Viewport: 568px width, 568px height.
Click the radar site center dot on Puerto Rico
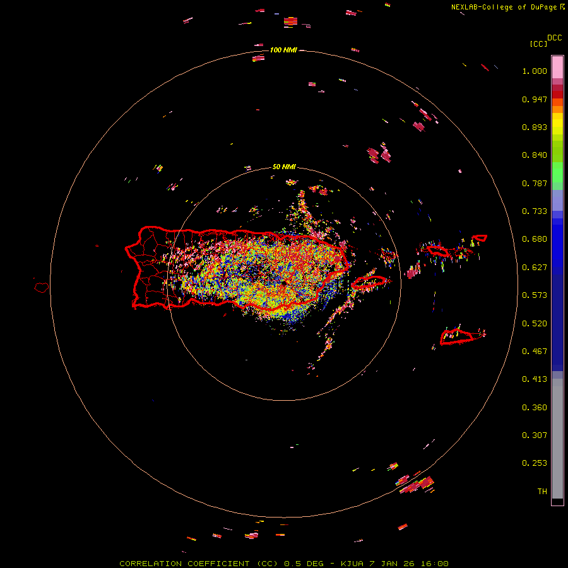(x=285, y=282)
